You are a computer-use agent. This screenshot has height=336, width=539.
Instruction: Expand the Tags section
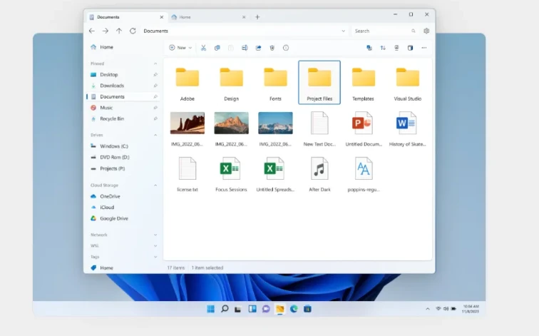point(155,257)
